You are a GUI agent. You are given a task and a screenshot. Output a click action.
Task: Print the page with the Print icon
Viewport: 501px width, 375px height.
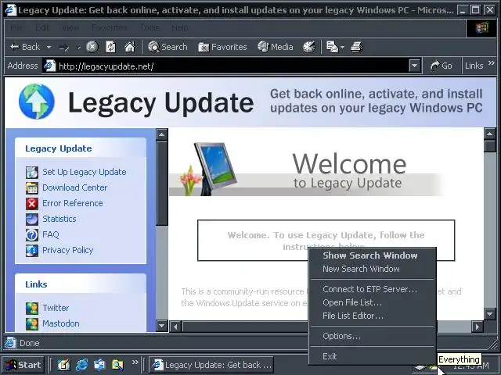pyautogui.click(x=357, y=47)
